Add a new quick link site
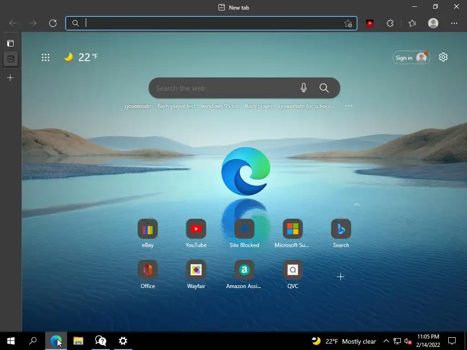Image resolution: width=467 pixels, height=350 pixels. pos(341,277)
